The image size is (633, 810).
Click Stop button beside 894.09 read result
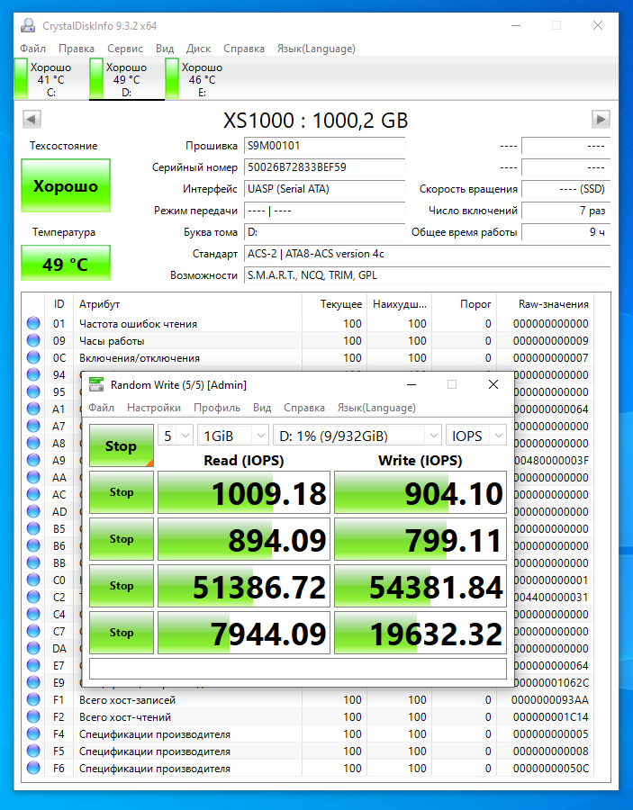[x=122, y=539]
